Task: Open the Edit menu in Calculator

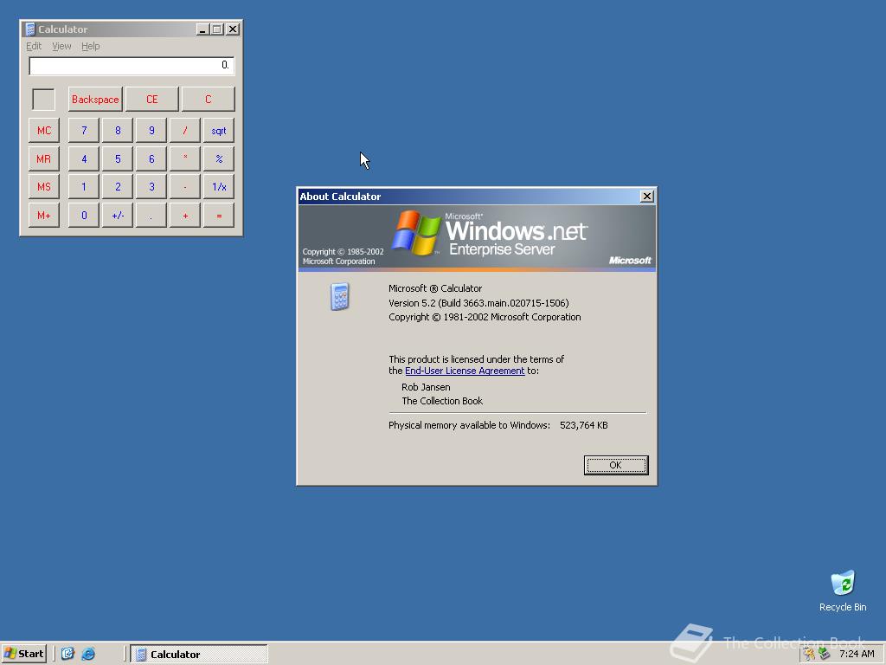Action: [x=34, y=47]
